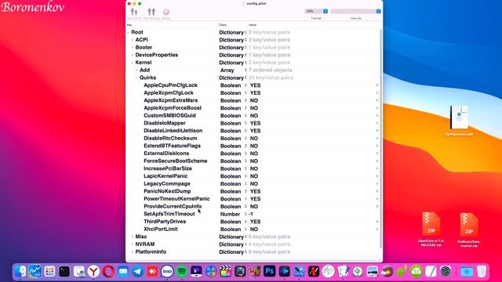Expand the NVRAM dictionary
502x282 pixels.
[133, 244]
